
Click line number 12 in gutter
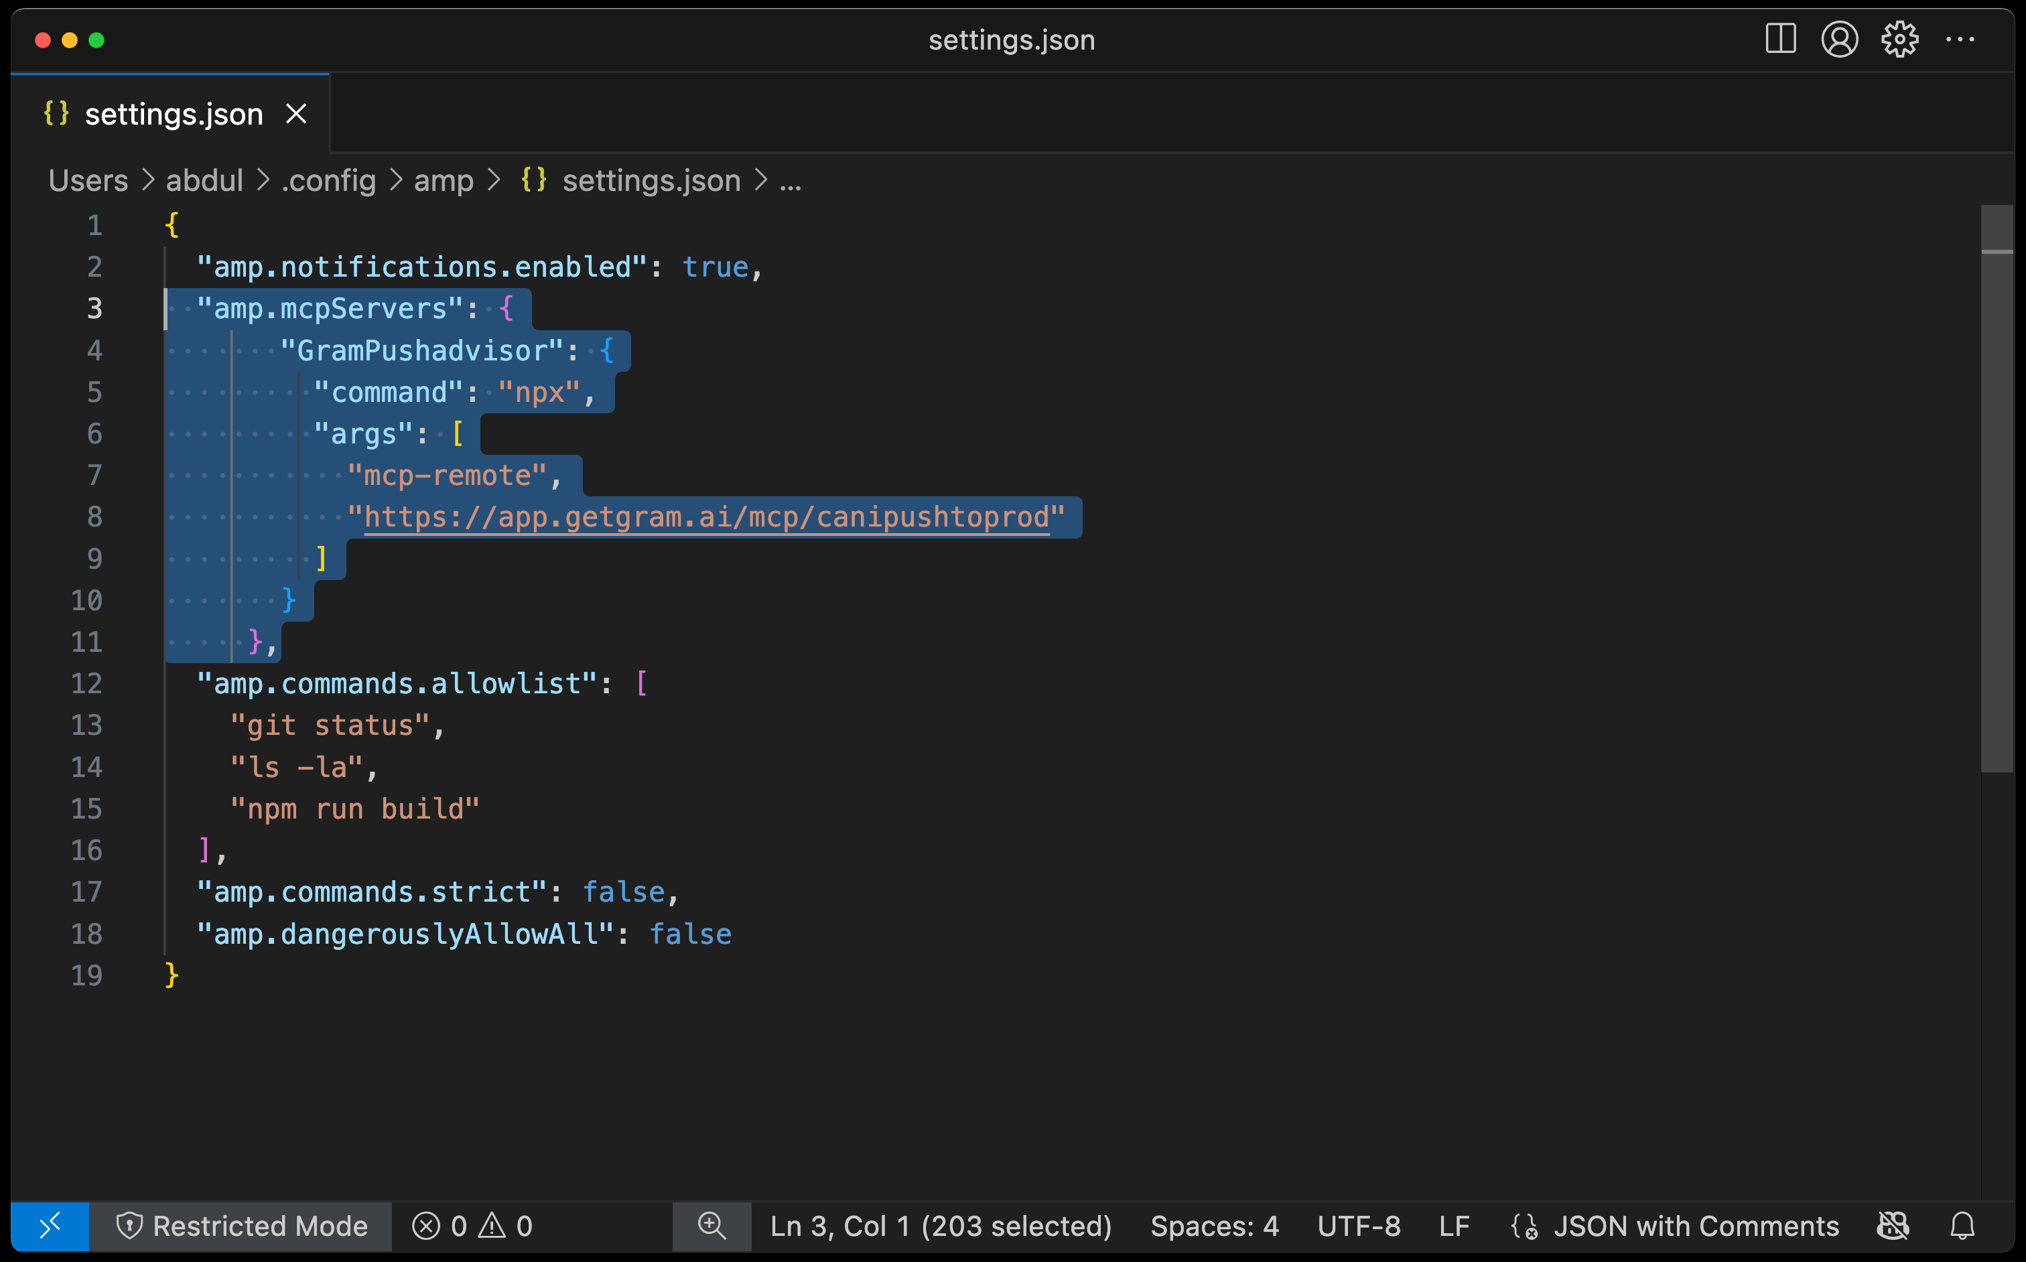(x=86, y=683)
